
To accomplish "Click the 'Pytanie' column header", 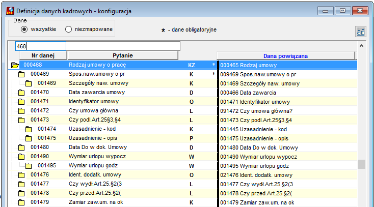I will tap(123, 55).
